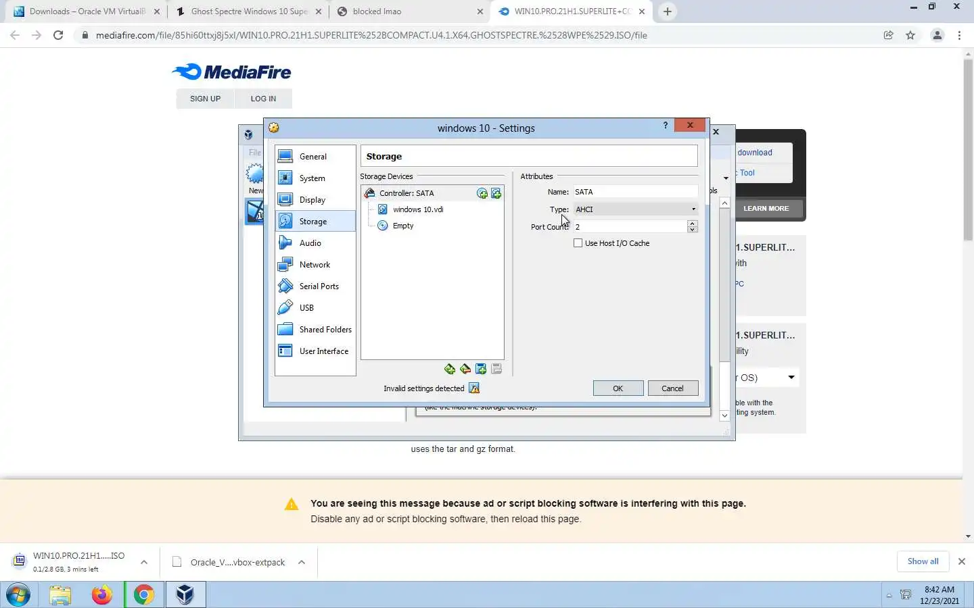Switch to Downloads Oracle VM VirtualBox tab
The height and width of the screenshot is (608, 974).
[x=87, y=11]
